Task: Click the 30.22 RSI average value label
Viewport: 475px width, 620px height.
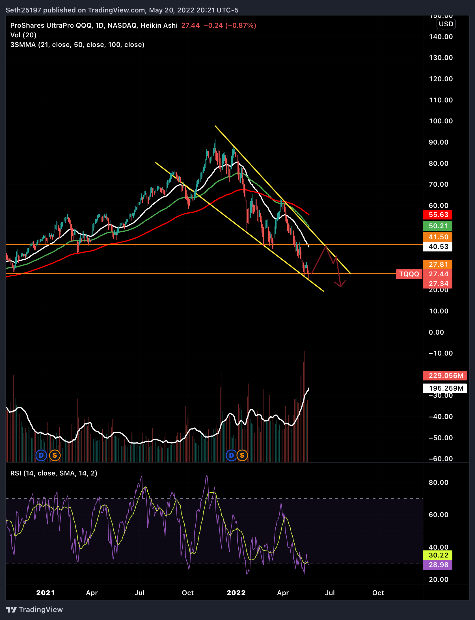Action: pos(438,555)
